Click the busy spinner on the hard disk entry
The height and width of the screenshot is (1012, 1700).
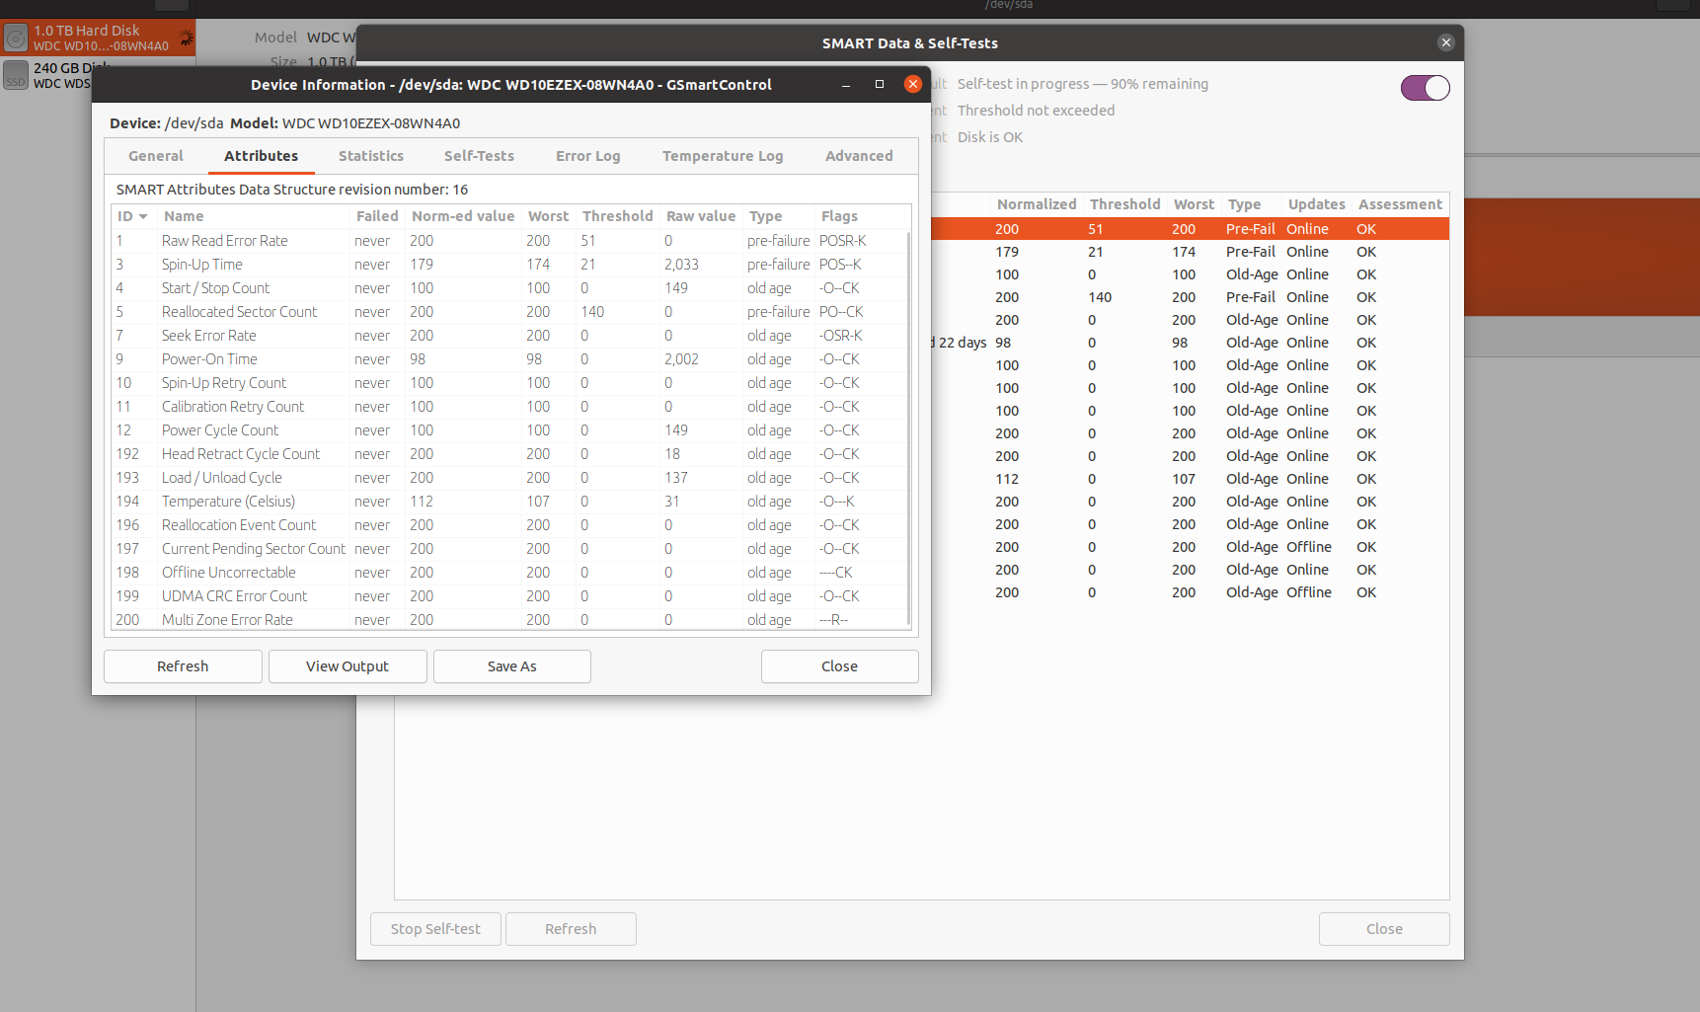click(x=185, y=39)
